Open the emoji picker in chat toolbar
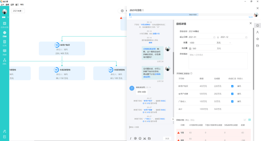Screen dimensions: 261x141 pyautogui.click(x=140, y=138)
